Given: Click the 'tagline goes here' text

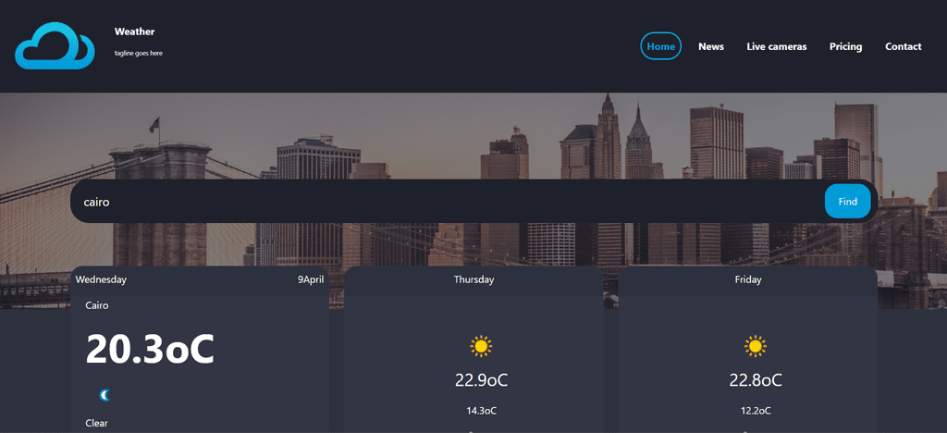Looking at the screenshot, I should coord(139,53).
